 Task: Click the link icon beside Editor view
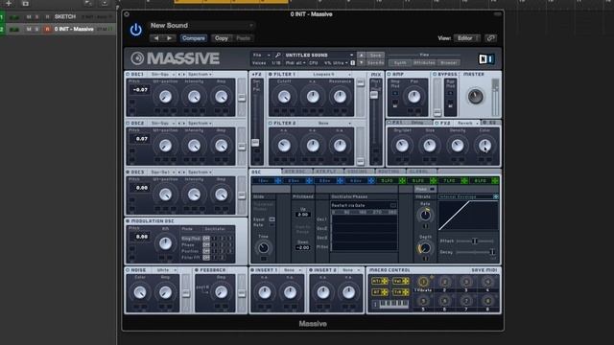coord(490,38)
